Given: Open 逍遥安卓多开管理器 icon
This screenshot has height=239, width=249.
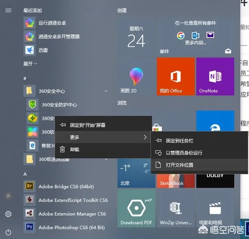Looking at the screenshot, I should [x=30, y=37].
